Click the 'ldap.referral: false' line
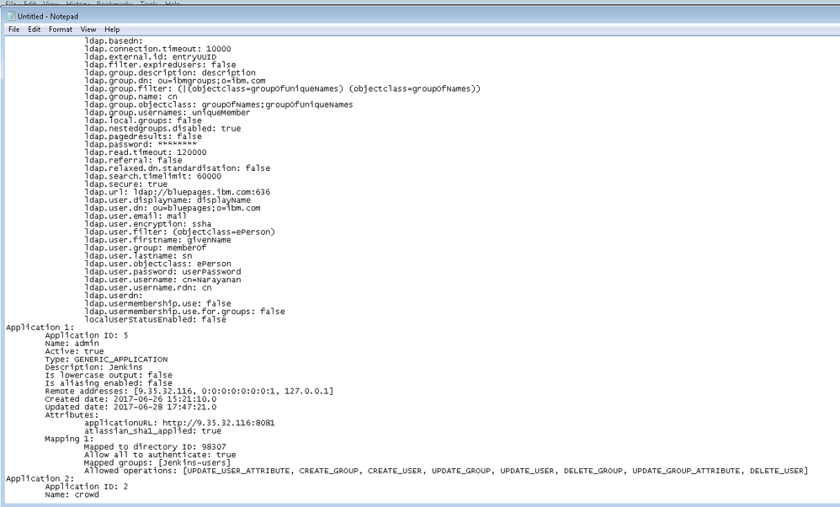 click(x=133, y=160)
